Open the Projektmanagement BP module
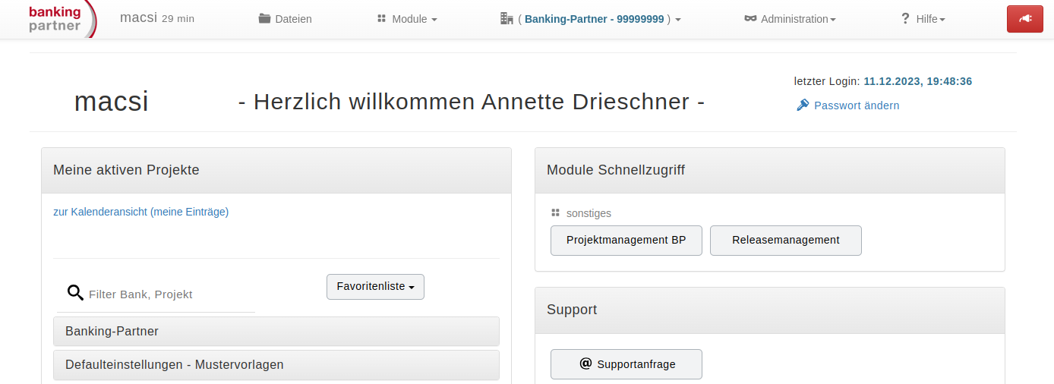1054x384 pixels. (x=626, y=240)
